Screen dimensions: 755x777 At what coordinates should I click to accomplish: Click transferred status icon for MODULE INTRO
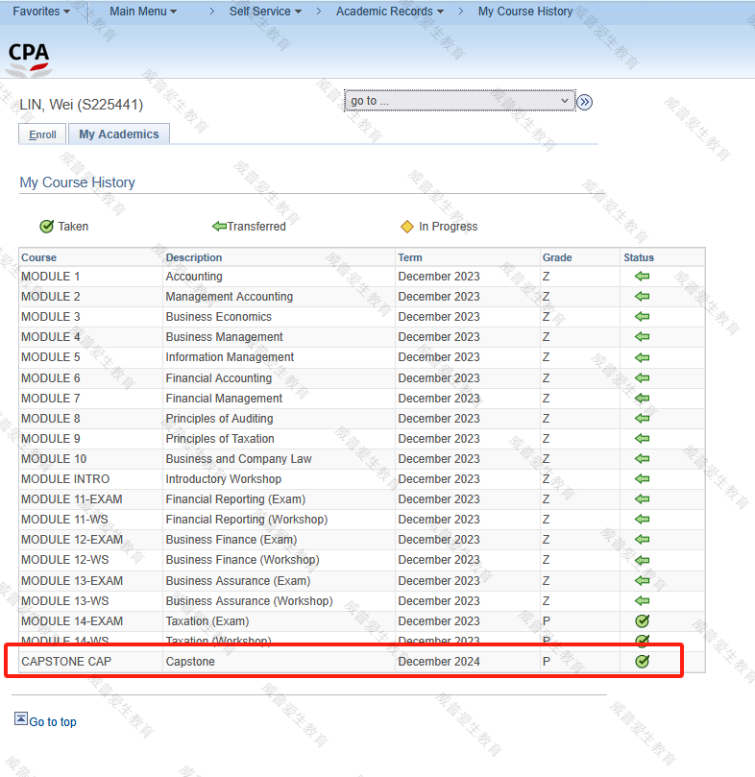tap(642, 479)
